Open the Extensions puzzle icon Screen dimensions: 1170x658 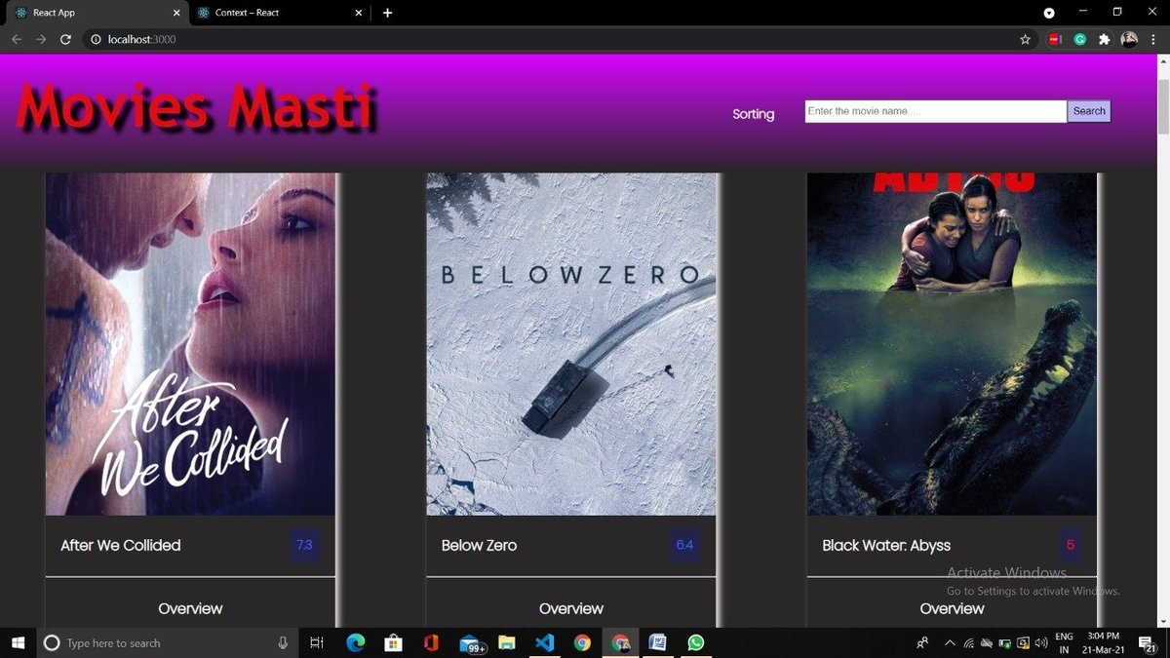click(1105, 39)
